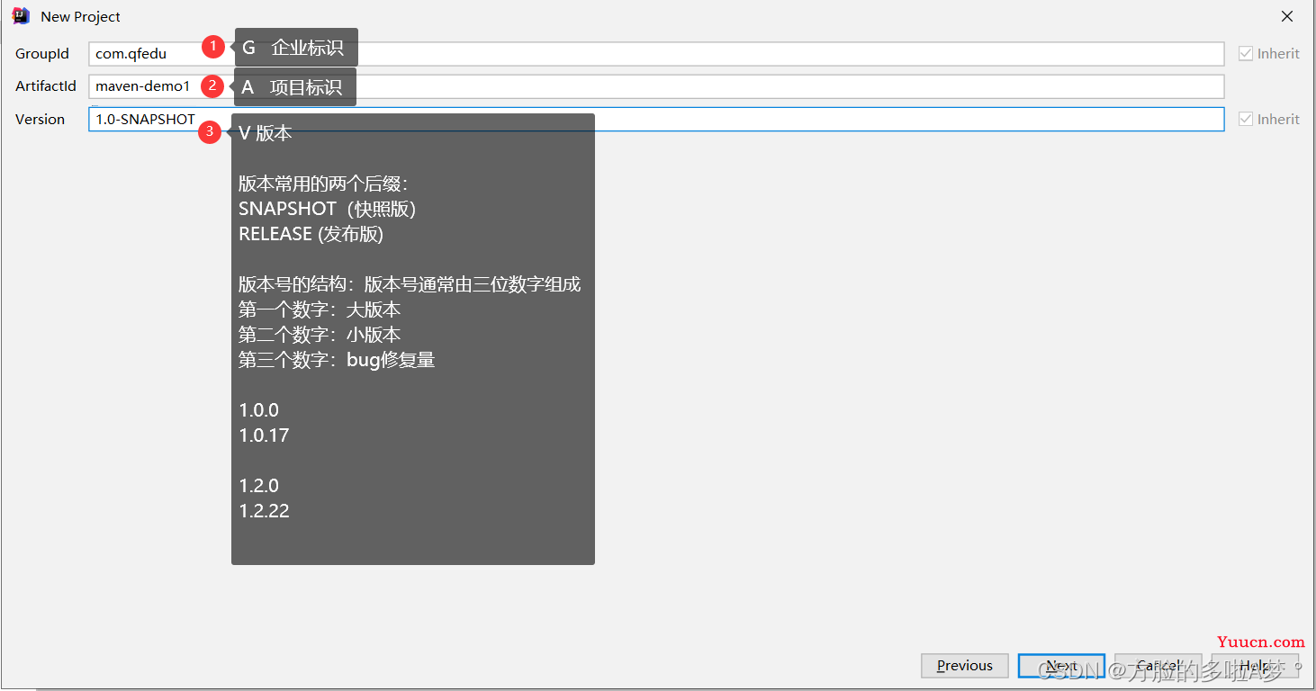Click the red number 2 annotation badge

tap(212, 85)
